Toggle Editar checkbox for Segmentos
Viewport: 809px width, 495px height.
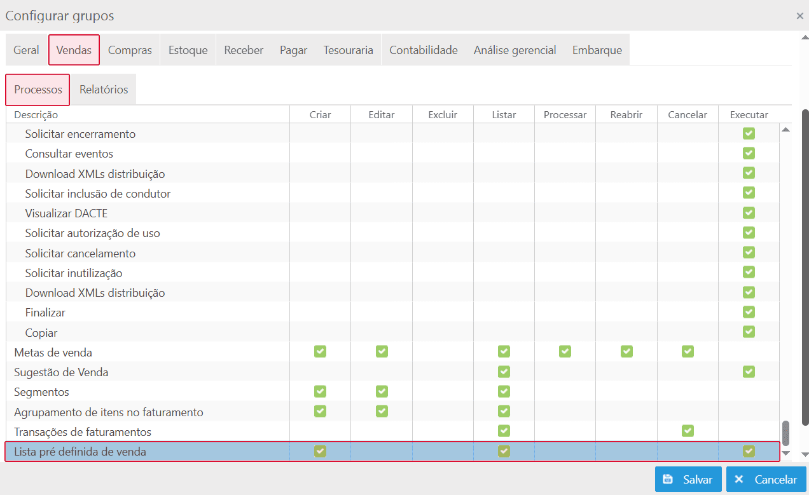[382, 391]
